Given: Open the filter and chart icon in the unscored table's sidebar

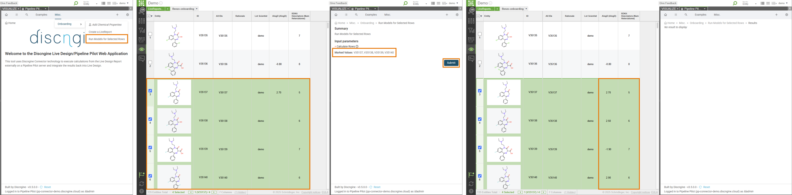Looking at the screenshot, I should tap(142, 30).
